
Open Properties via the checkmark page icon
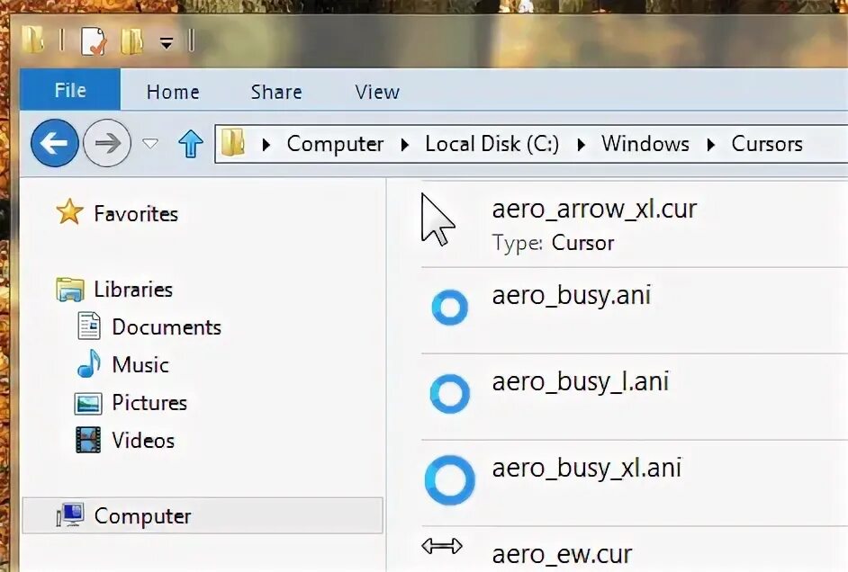93,41
